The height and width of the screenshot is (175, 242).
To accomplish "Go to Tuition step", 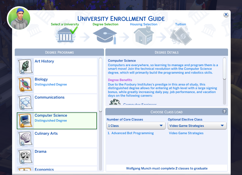I will pos(181,24).
